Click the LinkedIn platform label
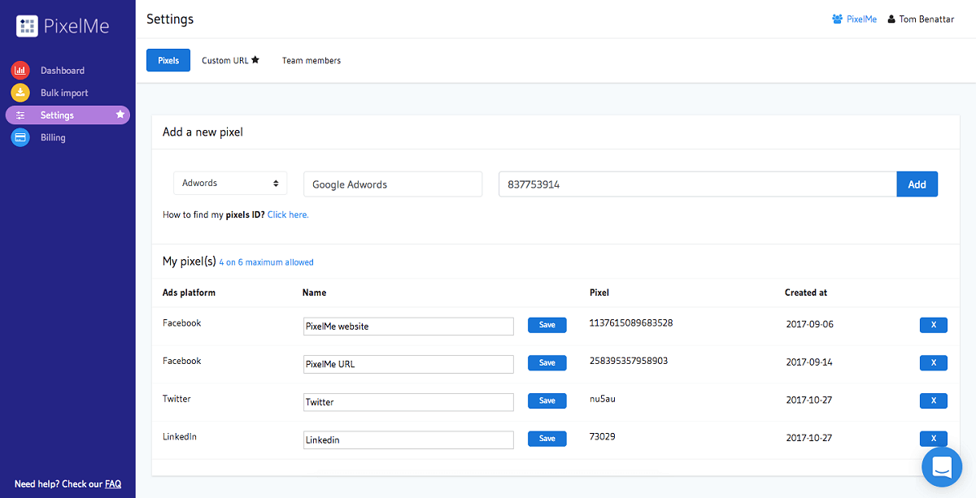 [180, 436]
